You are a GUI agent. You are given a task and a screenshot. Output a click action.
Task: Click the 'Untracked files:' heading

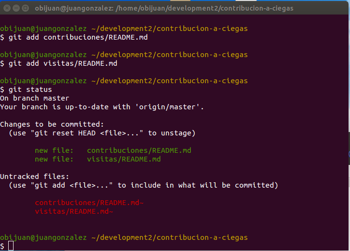[x=34, y=177]
